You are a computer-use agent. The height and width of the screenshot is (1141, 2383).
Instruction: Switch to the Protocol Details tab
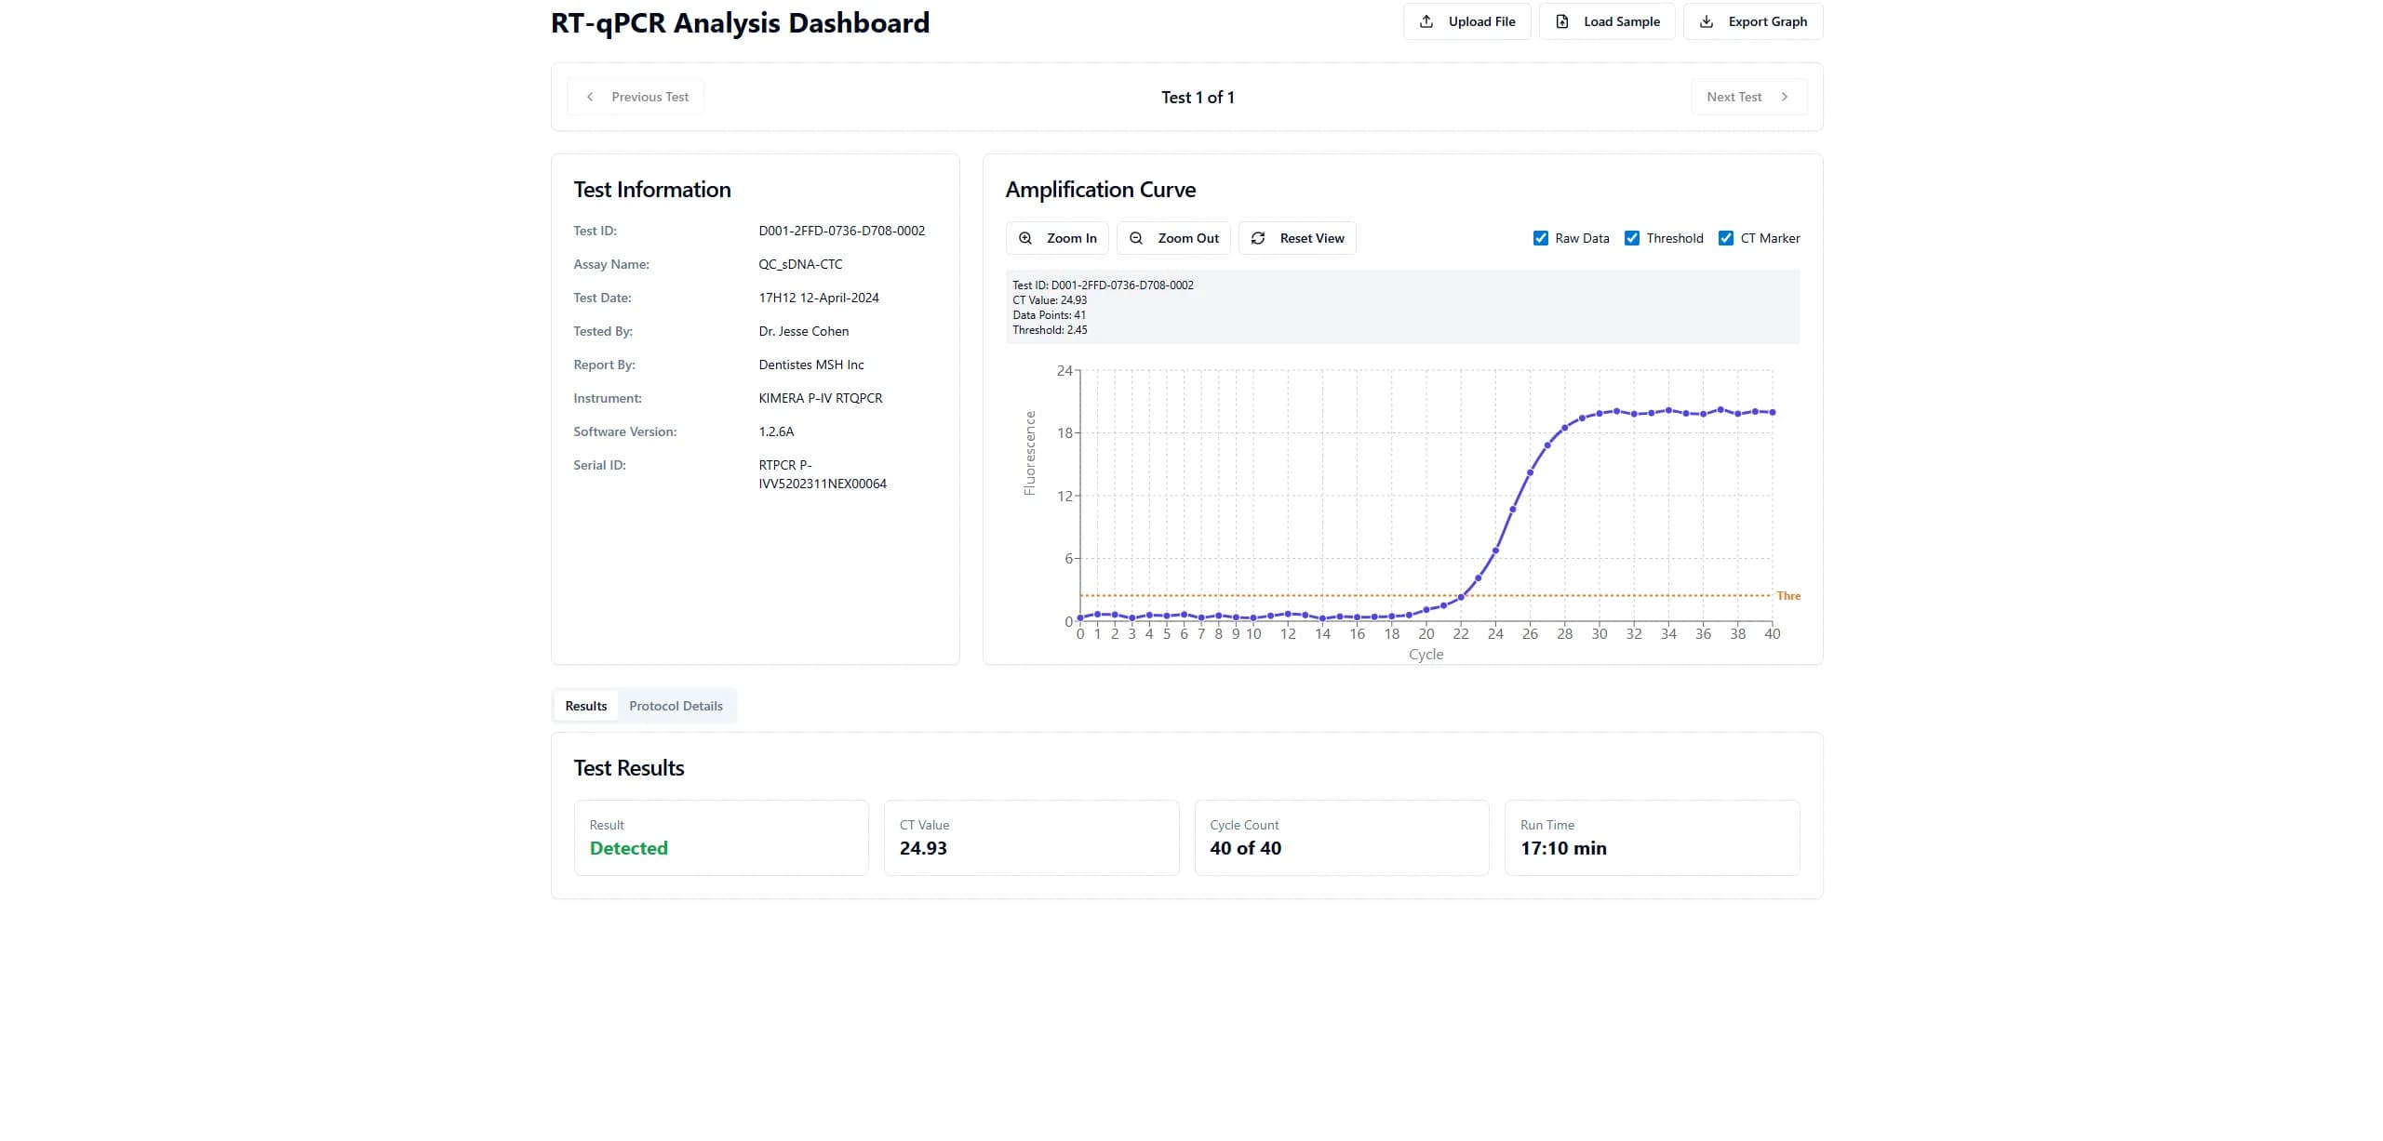click(676, 706)
